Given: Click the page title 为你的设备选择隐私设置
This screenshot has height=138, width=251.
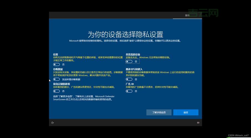Looking at the screenshot, I should click(126, 34).
